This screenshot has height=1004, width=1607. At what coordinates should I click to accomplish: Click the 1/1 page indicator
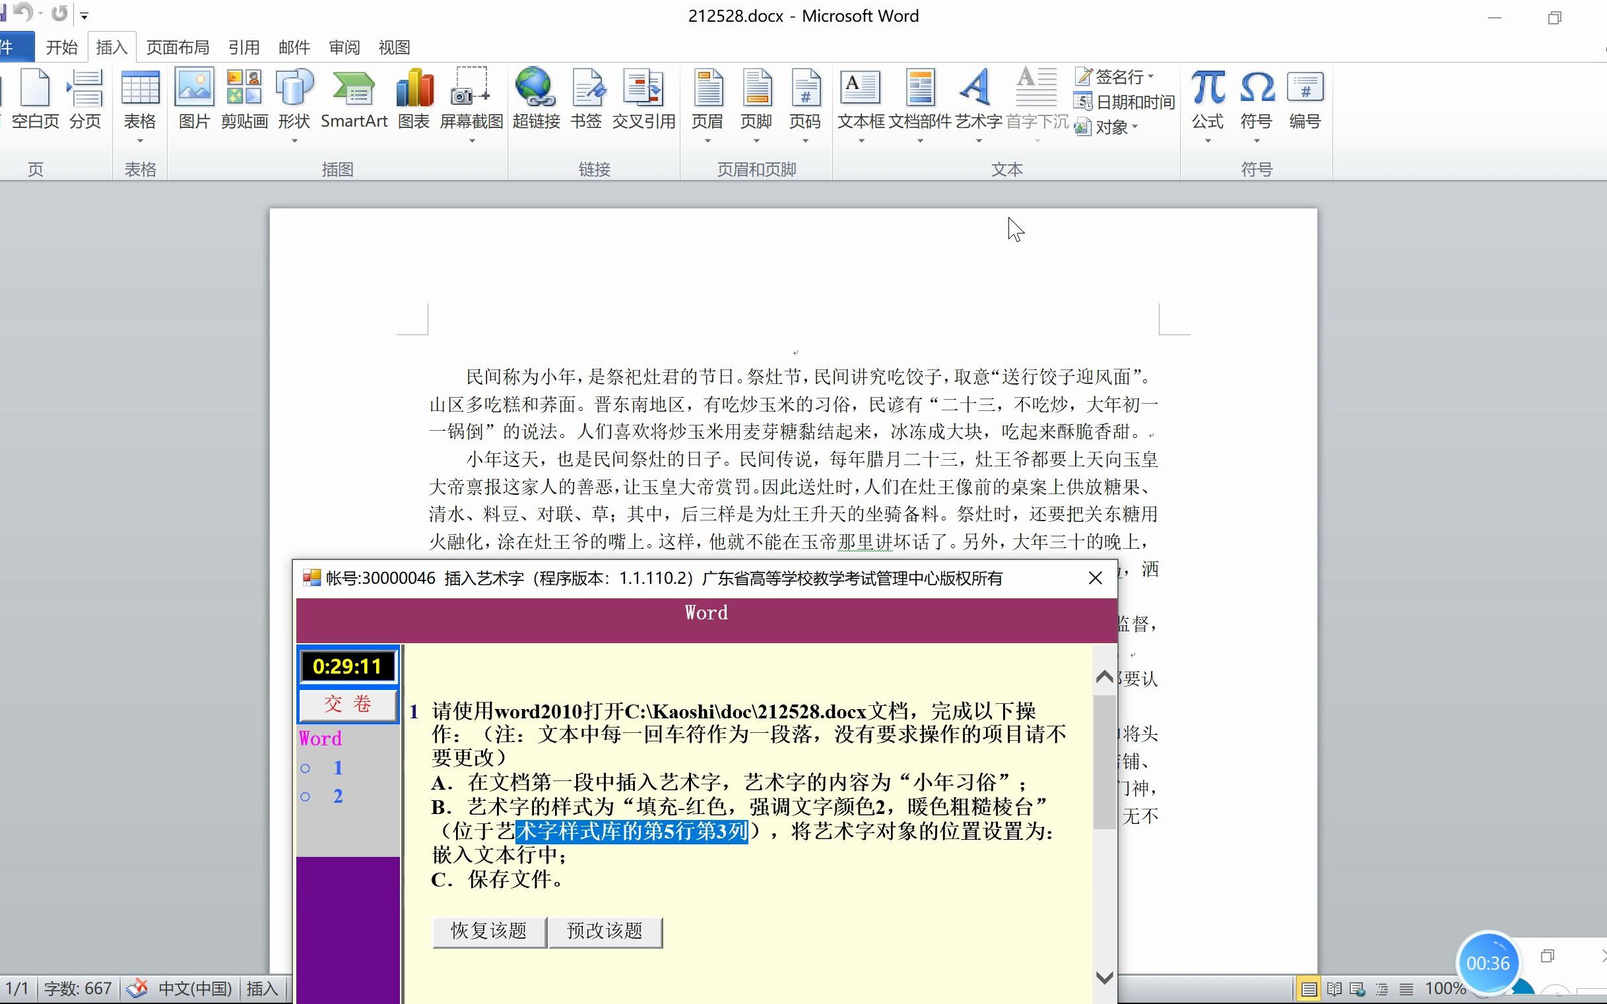(x=16, y=988)
